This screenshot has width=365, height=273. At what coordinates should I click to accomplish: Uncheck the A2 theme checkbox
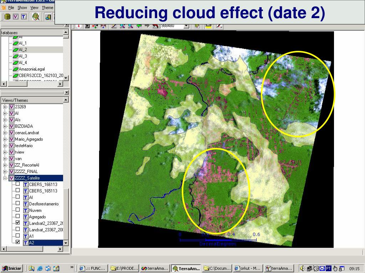(18, 242)
